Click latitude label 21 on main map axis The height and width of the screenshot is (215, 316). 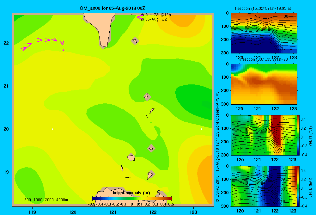tap(6, 86)
